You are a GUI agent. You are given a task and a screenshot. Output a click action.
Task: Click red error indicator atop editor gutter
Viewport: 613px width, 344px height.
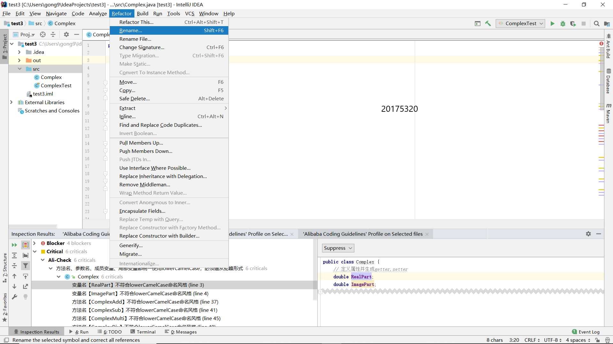(601, 44)
